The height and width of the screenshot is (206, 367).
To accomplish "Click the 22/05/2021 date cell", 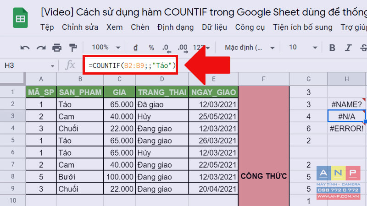I will (213, 165).
